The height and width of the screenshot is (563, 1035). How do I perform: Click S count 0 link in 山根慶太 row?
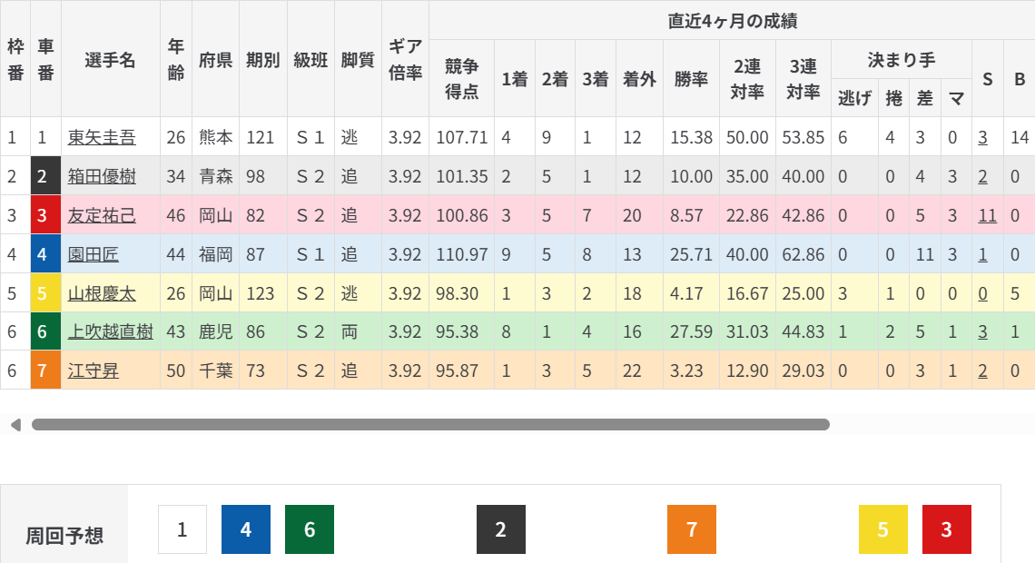[982, 294]
